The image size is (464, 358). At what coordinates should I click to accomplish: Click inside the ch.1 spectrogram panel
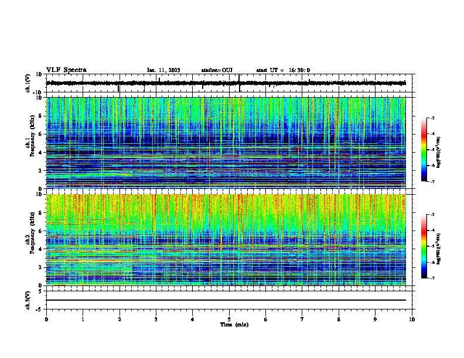(226, 143)
